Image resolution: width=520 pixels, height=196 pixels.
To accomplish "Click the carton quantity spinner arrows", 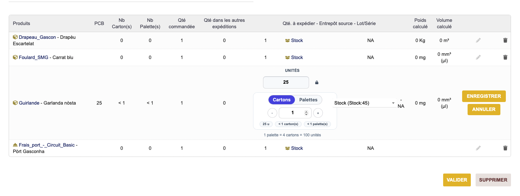I will 306,113.
